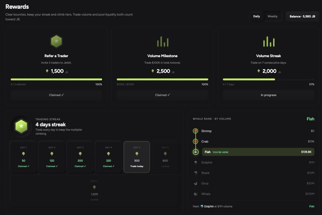
Task: Click the Next: Dolphin at $1M volume text
Action: [x=213, y=206]
